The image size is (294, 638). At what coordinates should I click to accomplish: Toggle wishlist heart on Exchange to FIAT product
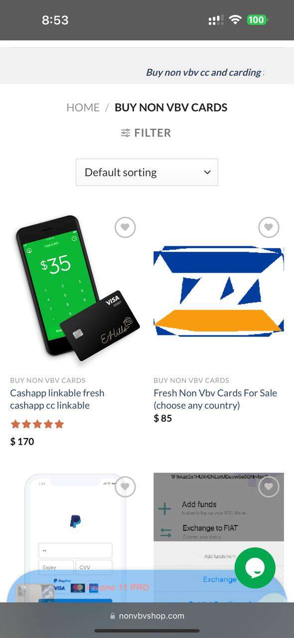coord(269,486)
